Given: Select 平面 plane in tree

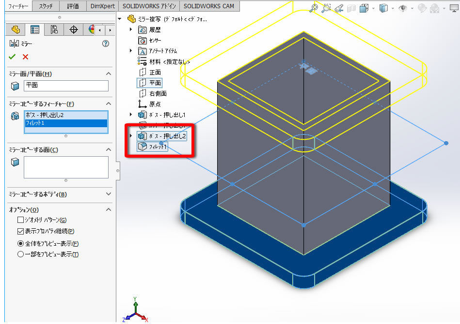Looking at the screenshot, I should point(150,83).
